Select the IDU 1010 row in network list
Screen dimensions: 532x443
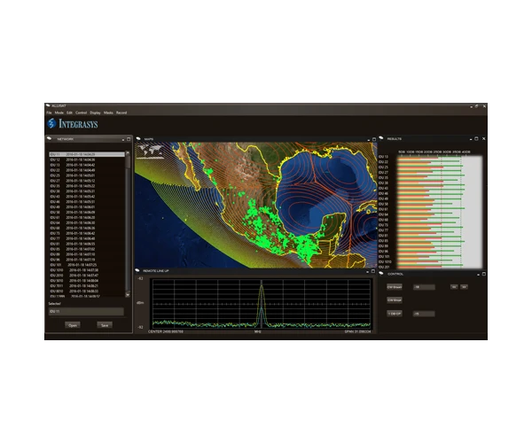(x=87, y=270)
